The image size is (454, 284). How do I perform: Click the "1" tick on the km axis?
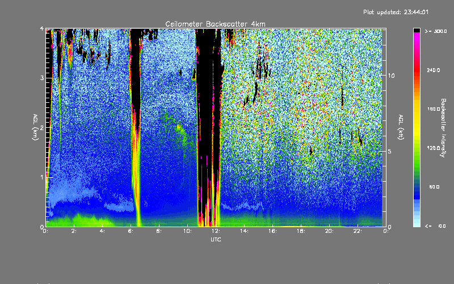coord(42,177)
